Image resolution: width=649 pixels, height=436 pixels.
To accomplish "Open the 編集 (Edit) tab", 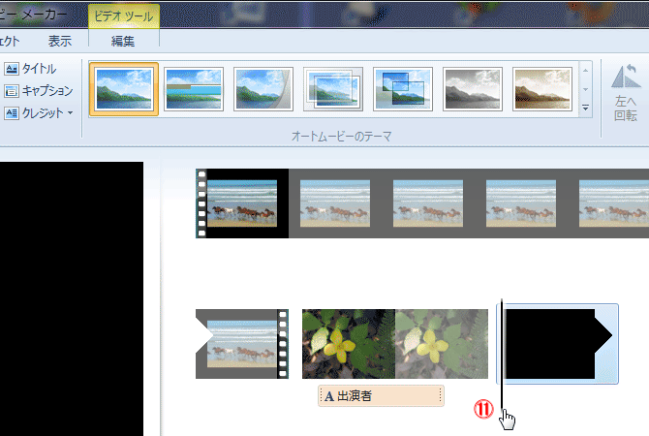I will (x=123, y=41).
